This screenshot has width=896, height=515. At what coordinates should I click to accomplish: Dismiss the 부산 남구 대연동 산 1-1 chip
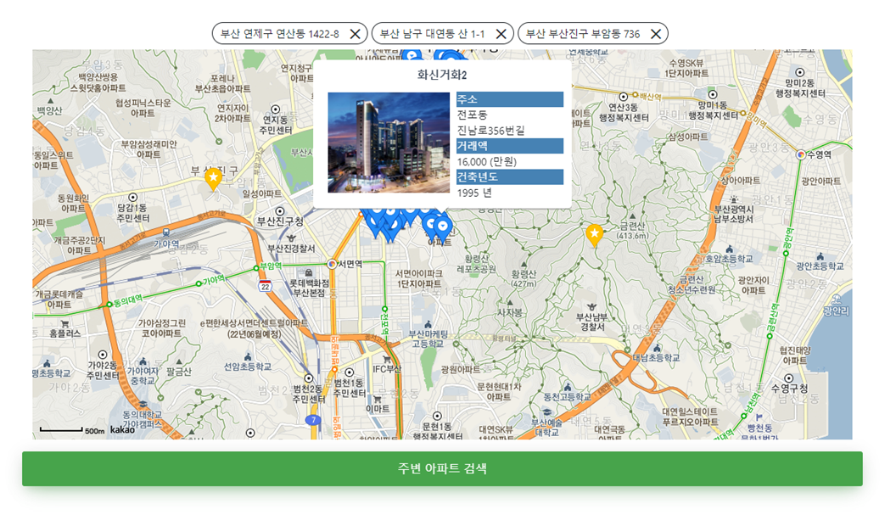pos(501,33)
